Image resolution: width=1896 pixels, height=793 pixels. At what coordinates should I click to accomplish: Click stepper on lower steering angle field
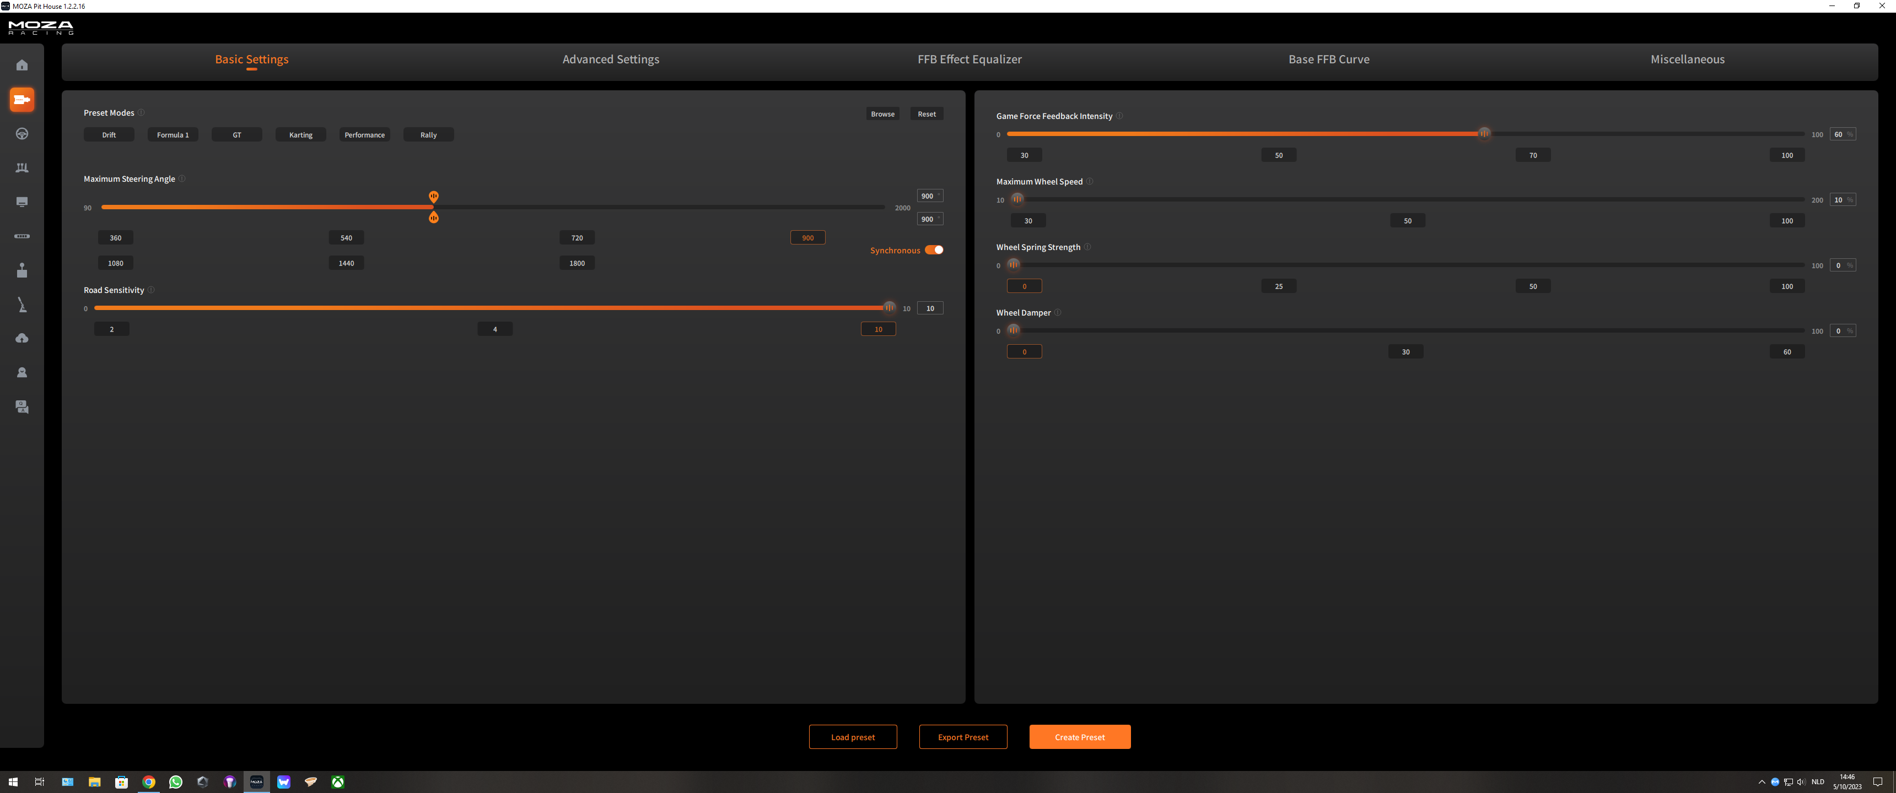(939, 219)
